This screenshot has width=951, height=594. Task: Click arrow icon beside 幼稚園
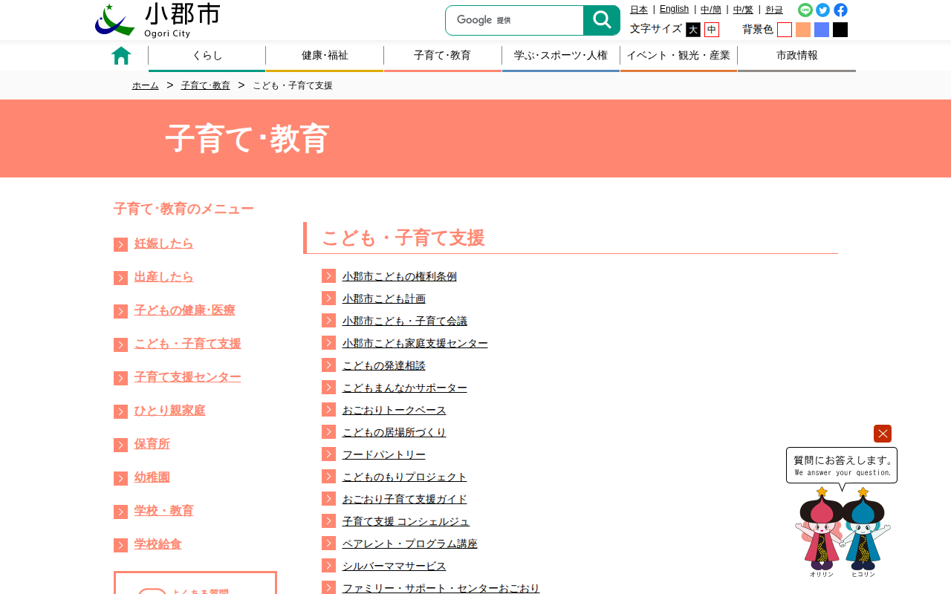120,478
